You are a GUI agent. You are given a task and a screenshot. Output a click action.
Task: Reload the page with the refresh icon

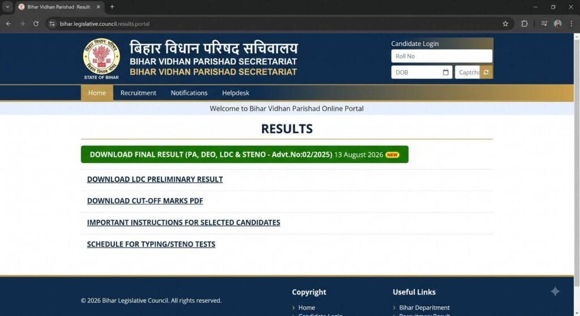pyautogui.click(x=36, y=24)
